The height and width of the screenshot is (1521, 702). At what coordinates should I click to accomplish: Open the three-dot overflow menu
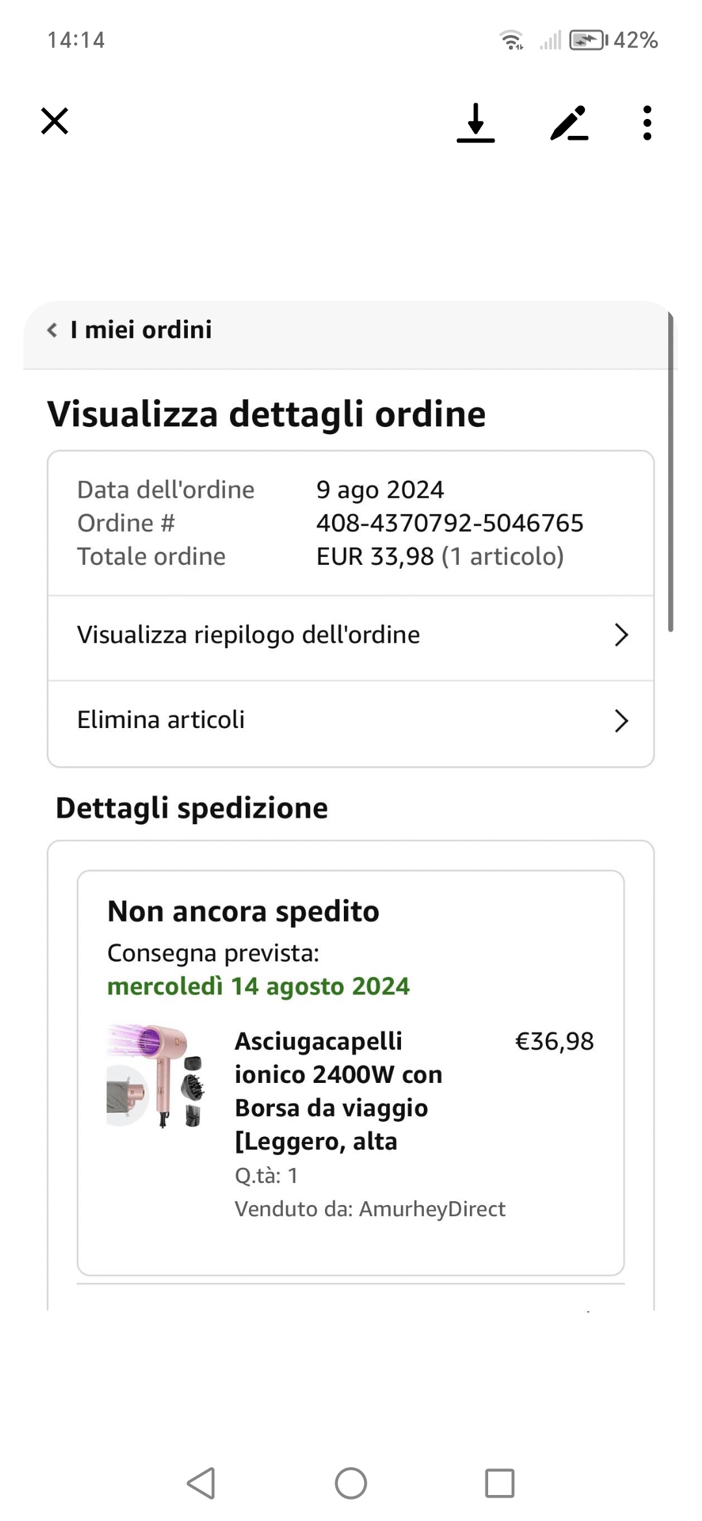647,123
